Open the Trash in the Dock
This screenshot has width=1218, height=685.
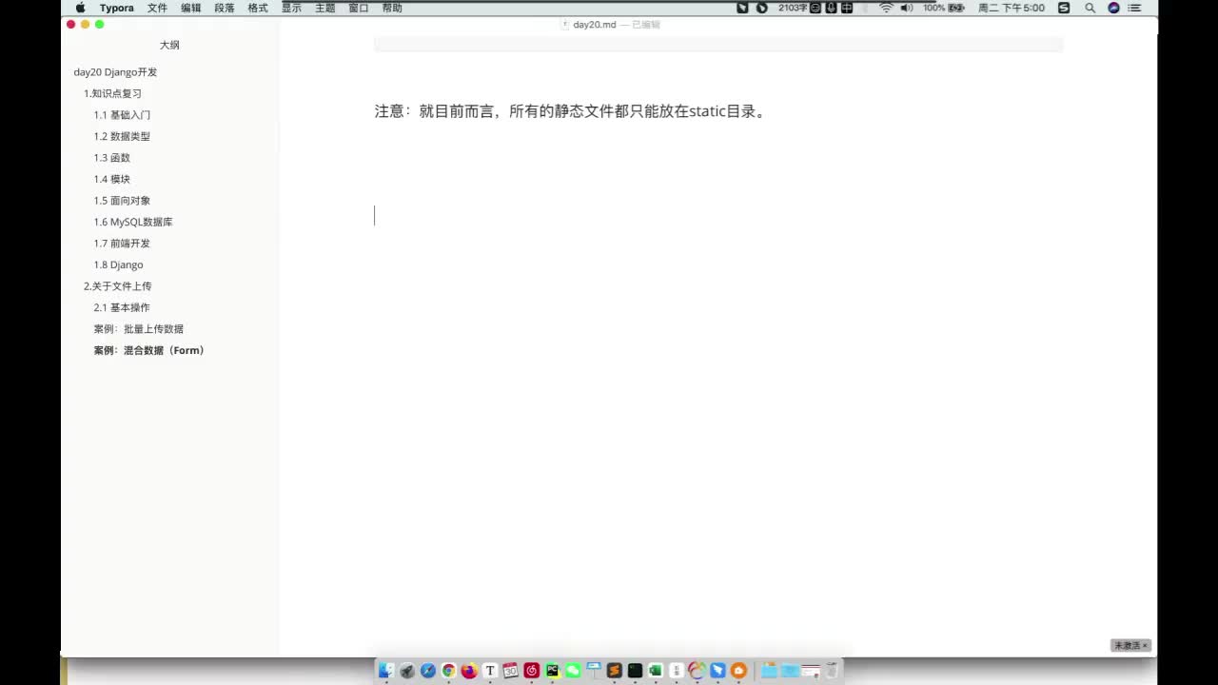coord(832,671)
